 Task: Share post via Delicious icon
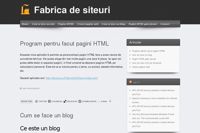(65, 101)
